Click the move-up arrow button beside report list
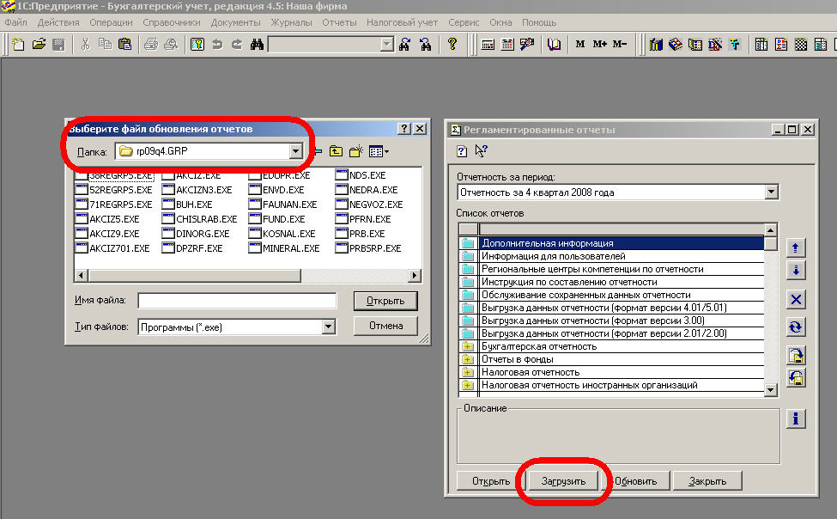 coord(796,247)
